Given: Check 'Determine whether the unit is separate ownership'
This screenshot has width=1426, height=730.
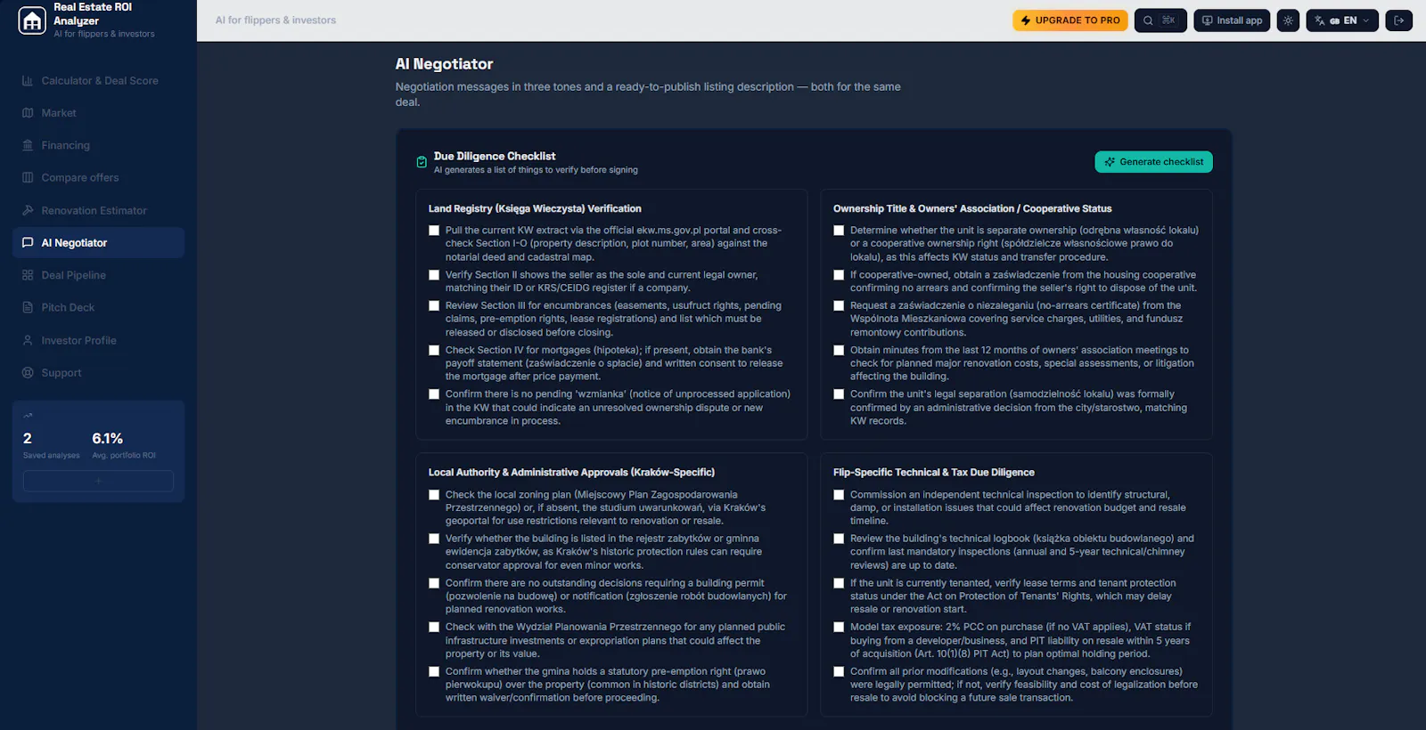Looking at the screenshot, I should [839, 231].
